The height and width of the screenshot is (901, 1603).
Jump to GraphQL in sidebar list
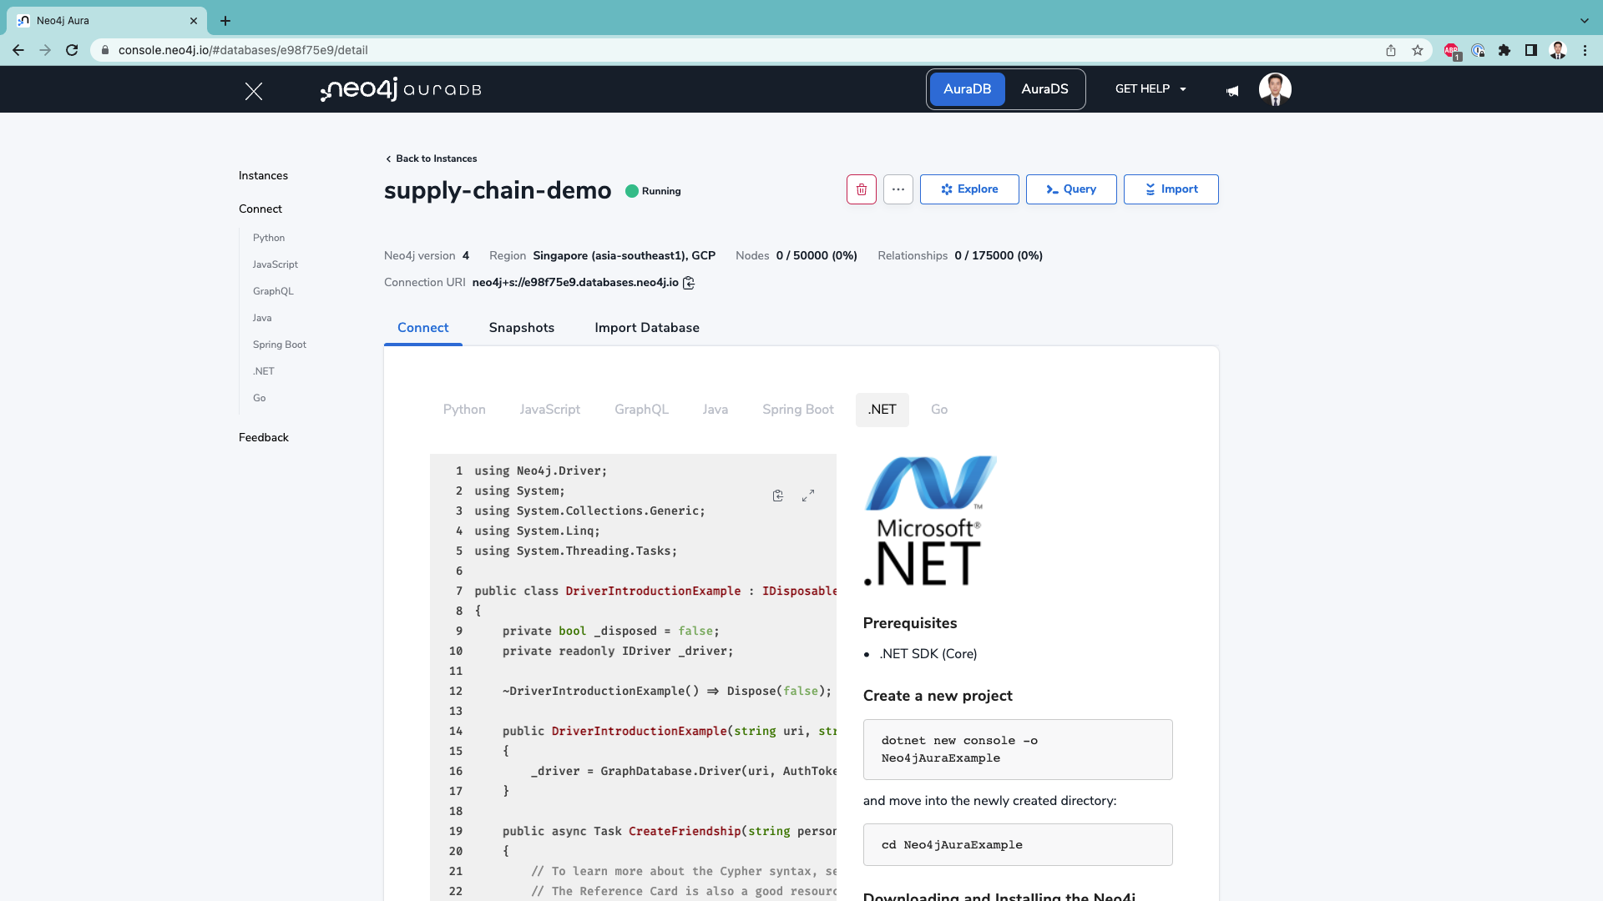pyautogui.click(x=273, y=291)
